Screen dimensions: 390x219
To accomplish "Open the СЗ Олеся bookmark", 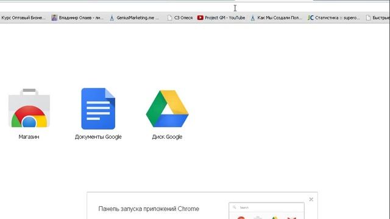I will click(180, 18).
